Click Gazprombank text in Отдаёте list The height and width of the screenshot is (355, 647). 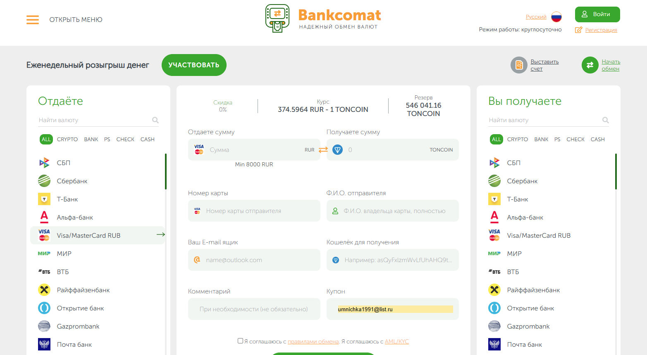point(78,326)
